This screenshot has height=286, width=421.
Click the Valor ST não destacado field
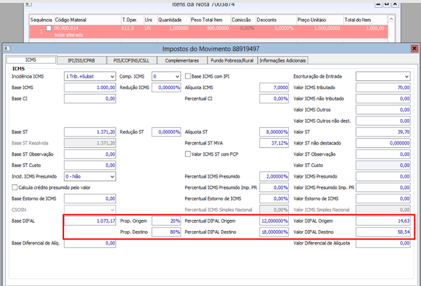pos(383,143)
